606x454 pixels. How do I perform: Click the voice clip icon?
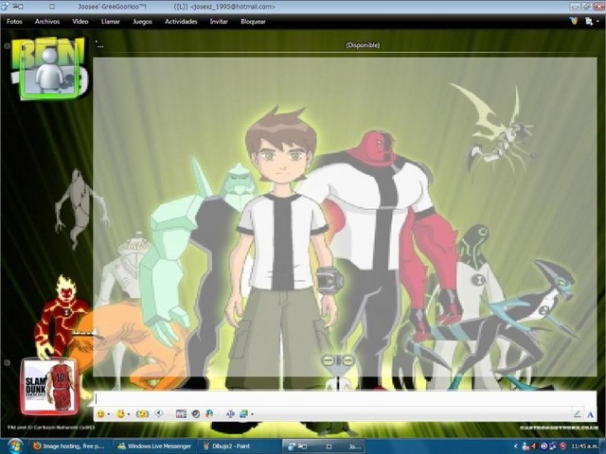159,414
